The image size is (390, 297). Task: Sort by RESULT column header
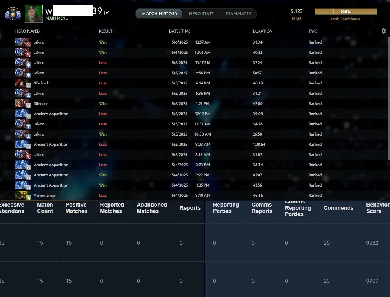pyautogui.click(x=105, y=31)
